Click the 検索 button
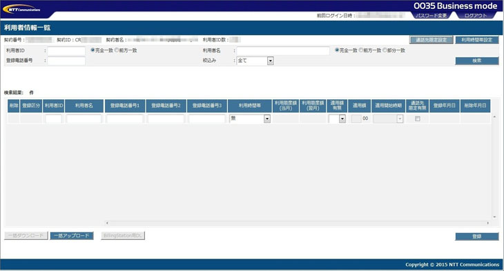The width and height of the screenshot is (504, 271). click(x=476, y=61)
